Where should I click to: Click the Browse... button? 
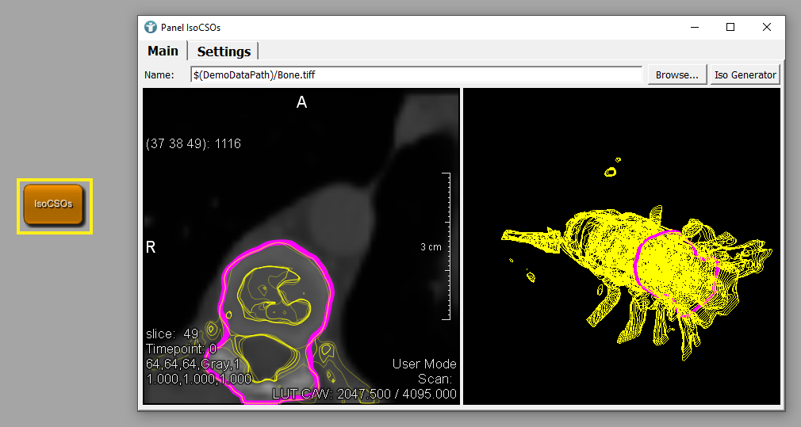pos(676,74)
